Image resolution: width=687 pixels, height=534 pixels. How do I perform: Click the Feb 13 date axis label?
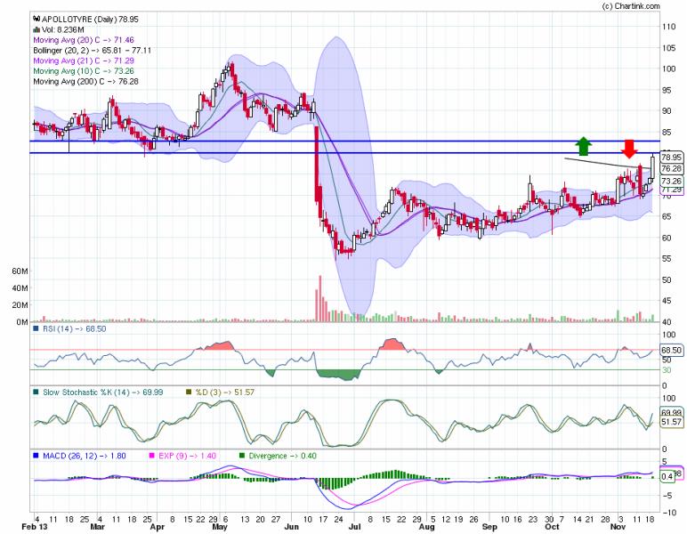33,527
